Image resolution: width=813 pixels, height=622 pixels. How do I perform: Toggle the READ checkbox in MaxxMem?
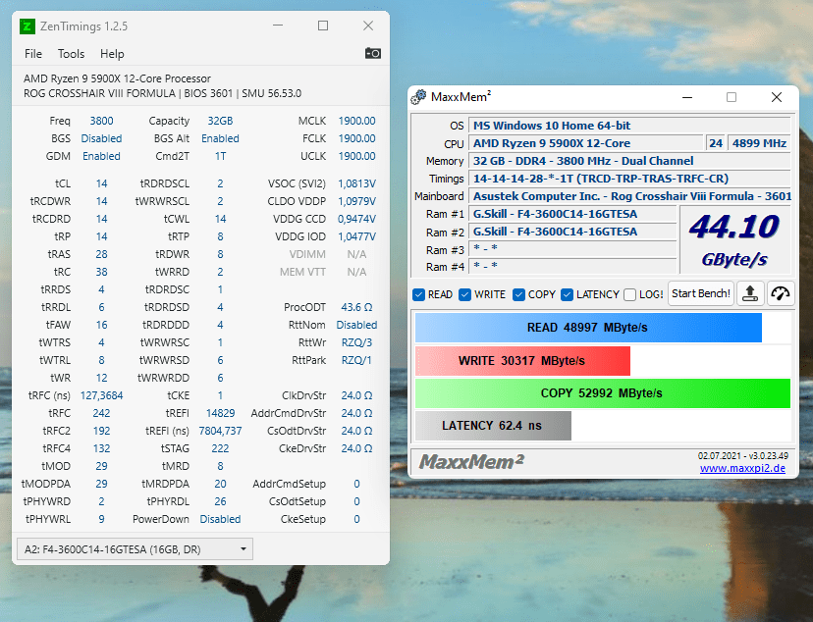419,294
